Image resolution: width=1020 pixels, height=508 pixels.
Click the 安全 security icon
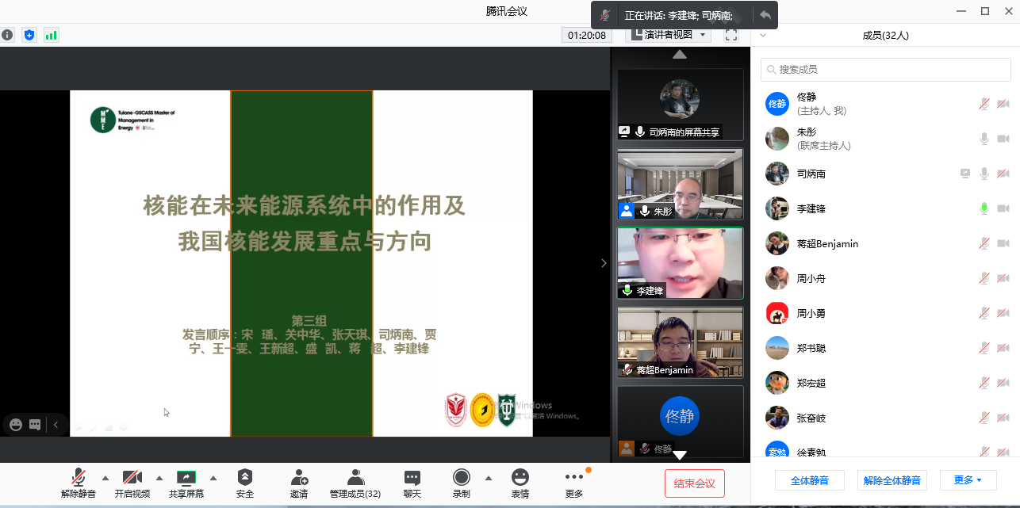pyautogui.click(x=245, y=477)
